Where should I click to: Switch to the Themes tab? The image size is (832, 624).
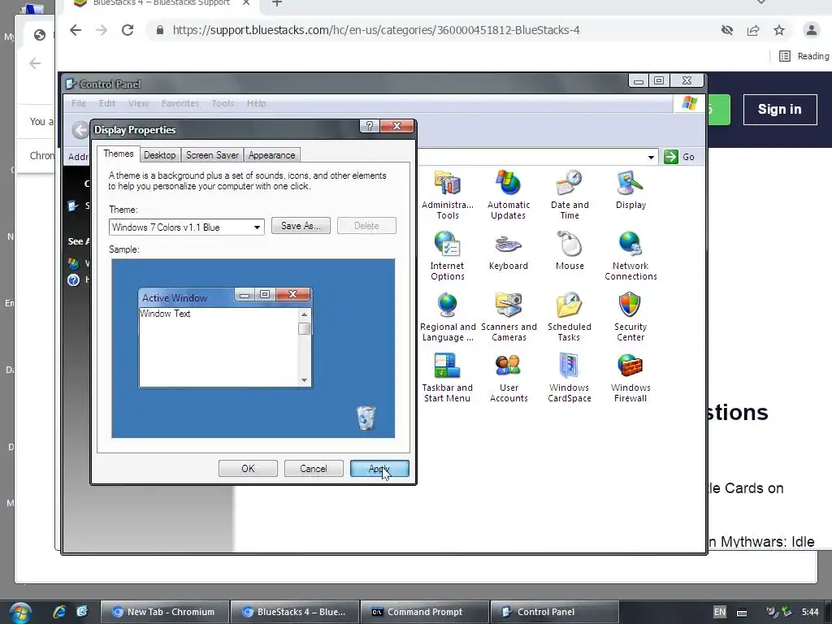pyautogui.click(x=119, y=154)
